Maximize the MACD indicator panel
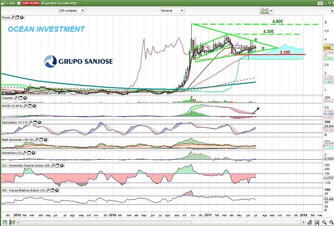 [30, 106]
